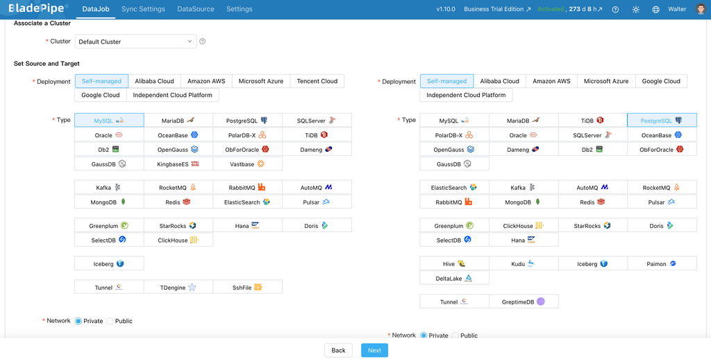
Task: Set source deployment to Google Cloud
Action: 101,95
